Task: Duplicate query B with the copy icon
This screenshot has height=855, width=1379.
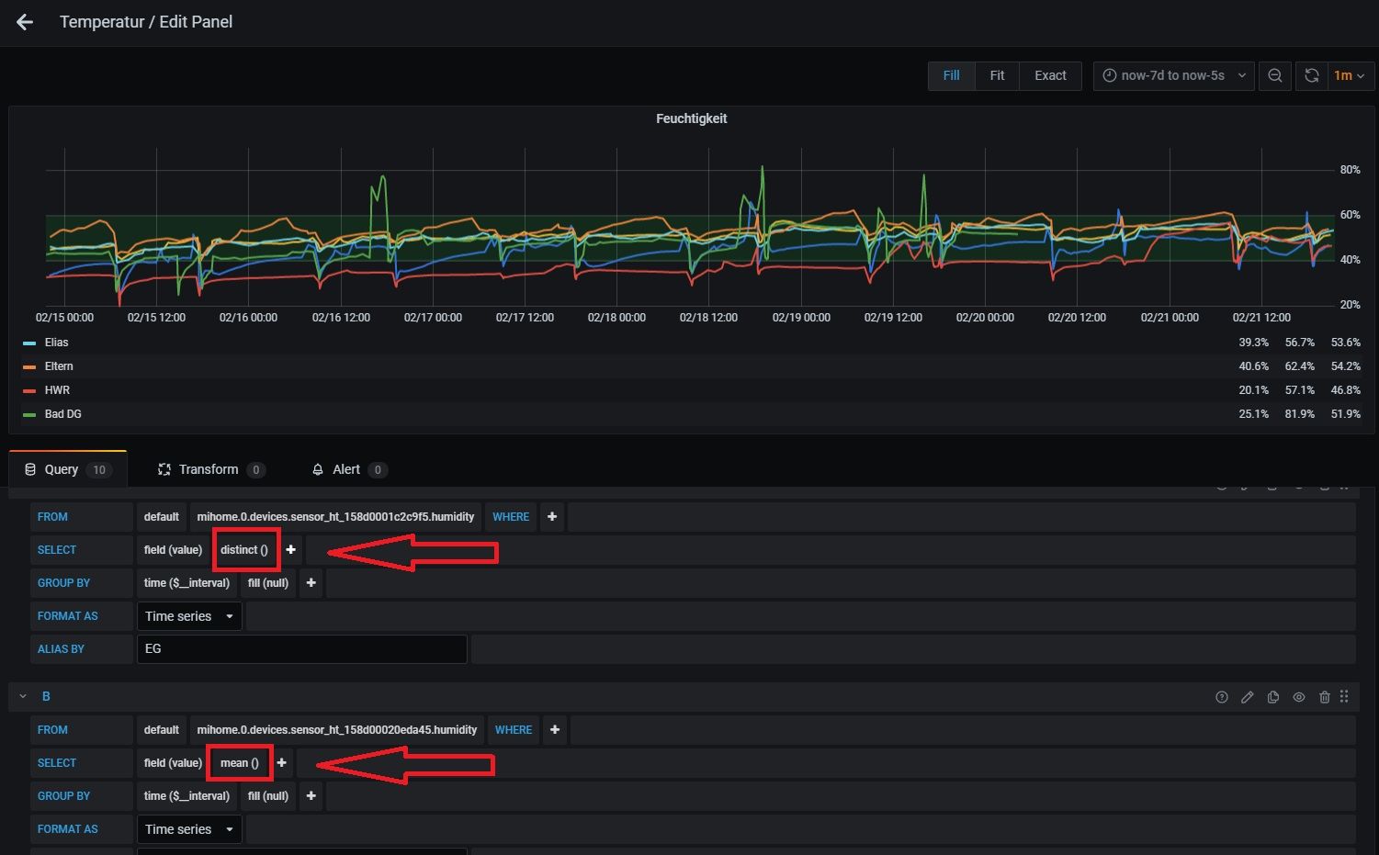Action: pos(1273,697)
